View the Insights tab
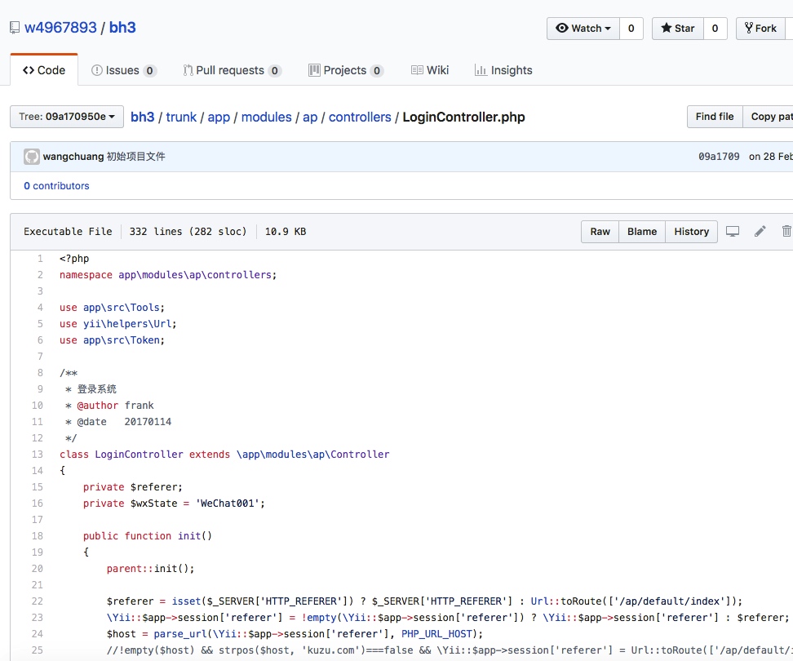 point(503,70)
